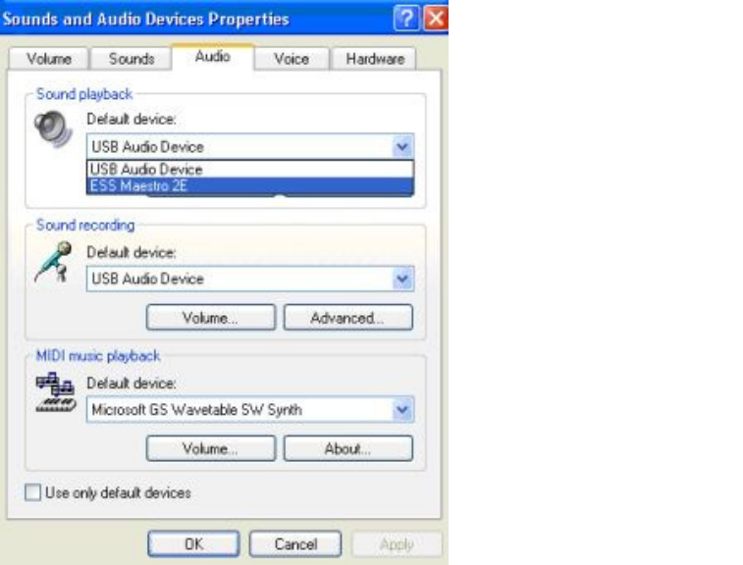Click the speaker icon in Sound playback

[x=53, y=128]
